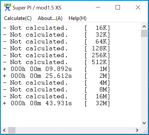This screenshot has width=149, height=135.
Task: Minimize the Super PI window
Action: pyautogui.click(x=98, y=7)
